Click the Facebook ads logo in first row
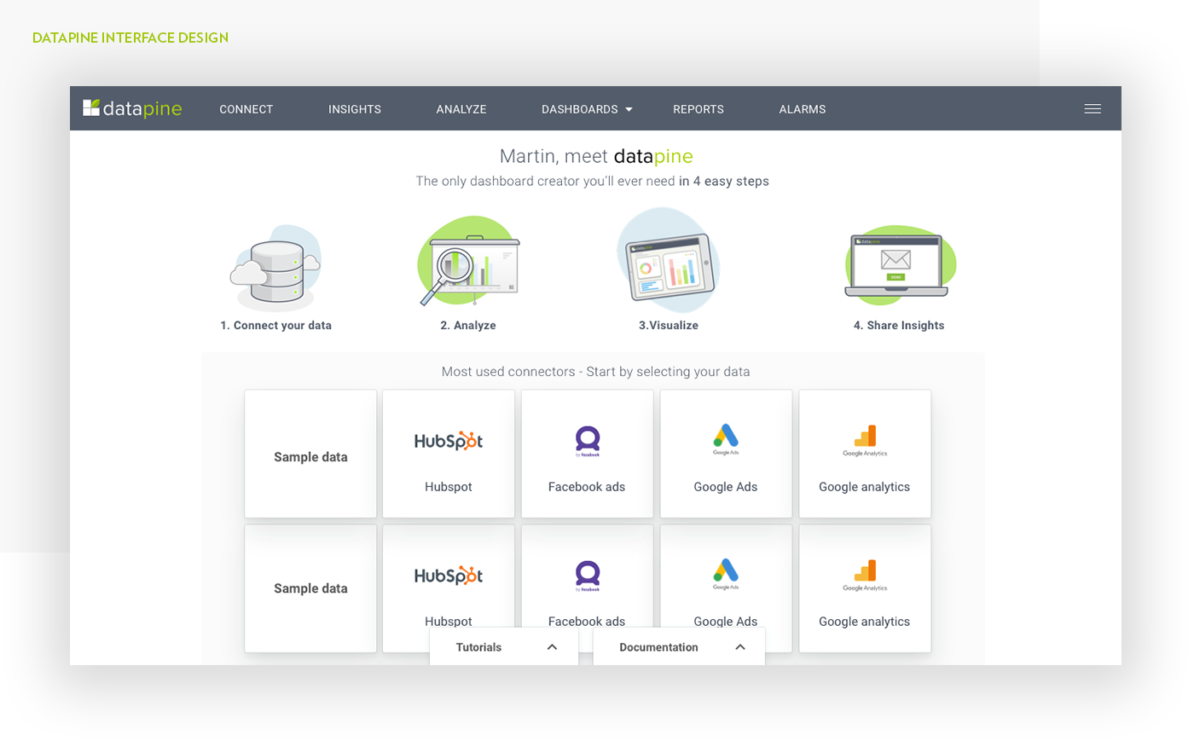1194x747 pixels. [587, 441]
